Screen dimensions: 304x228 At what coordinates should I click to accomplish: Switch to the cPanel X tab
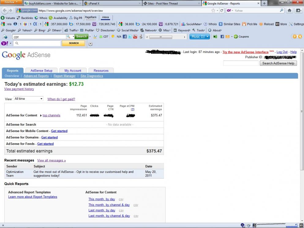pos(112,3)
